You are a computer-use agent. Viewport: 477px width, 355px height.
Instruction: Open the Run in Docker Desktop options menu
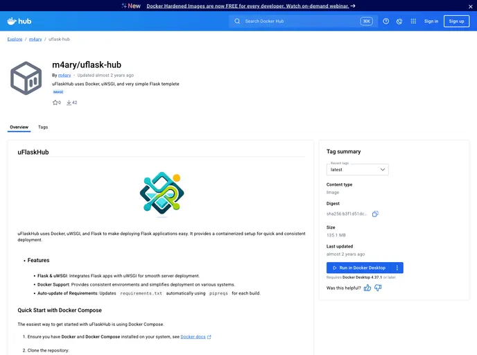(x=397, y=268)
